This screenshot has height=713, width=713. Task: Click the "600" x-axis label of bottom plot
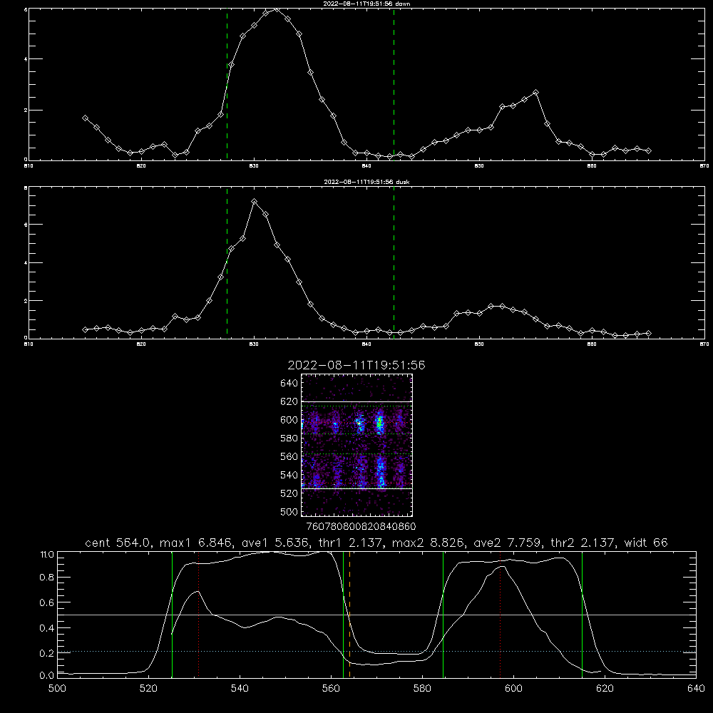513,689
